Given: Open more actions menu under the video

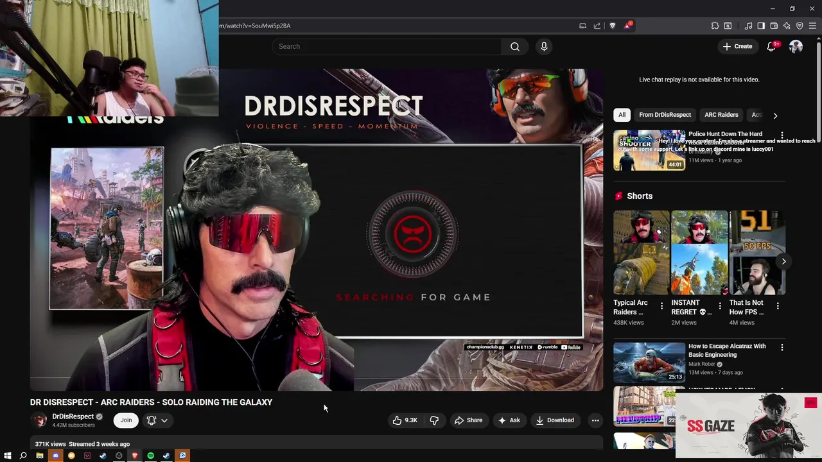Looking at the screenshot, I should [595, 420].
